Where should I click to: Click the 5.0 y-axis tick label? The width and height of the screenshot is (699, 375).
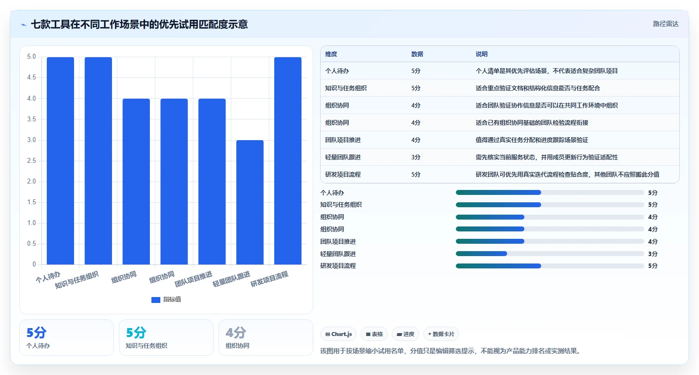(x=32, y=57)
